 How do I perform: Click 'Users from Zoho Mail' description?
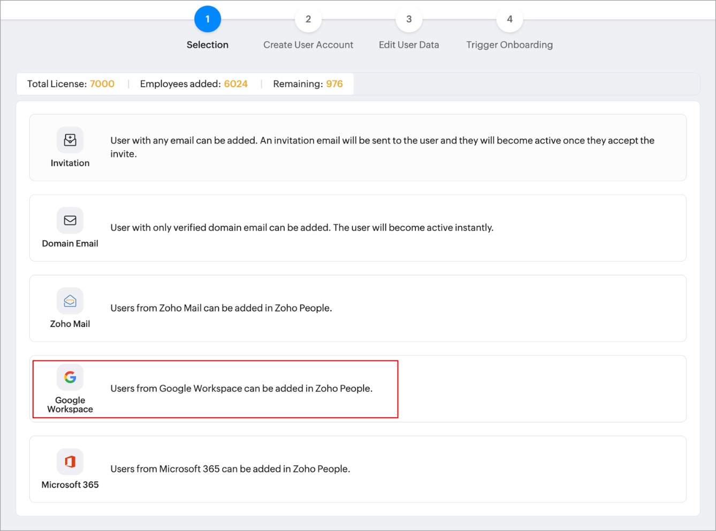pyautogui.click(x=221, y=308)
